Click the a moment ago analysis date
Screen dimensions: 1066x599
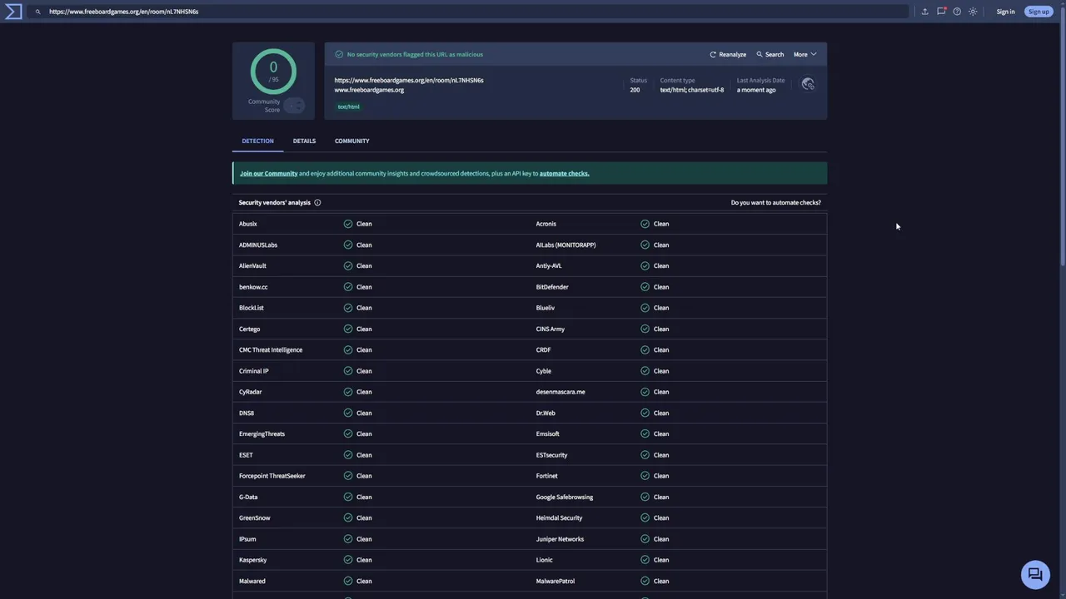pyautogui.click(x=756, y=90)
